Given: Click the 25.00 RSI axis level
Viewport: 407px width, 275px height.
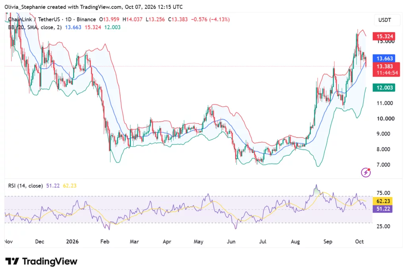Looking at the screenshot, I should point(384,226).
